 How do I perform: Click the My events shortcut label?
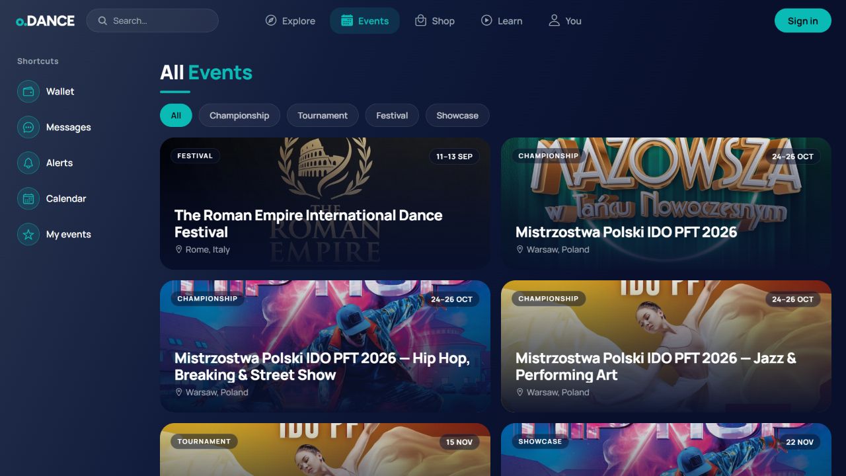point(69,234)
